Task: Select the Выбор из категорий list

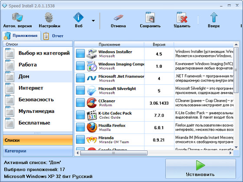Action: pos(38,53)
